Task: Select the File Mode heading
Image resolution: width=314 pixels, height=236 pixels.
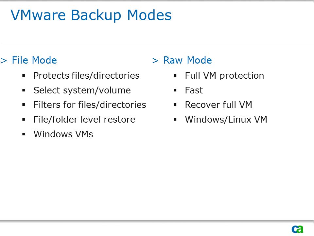Action: pos(34,60)
